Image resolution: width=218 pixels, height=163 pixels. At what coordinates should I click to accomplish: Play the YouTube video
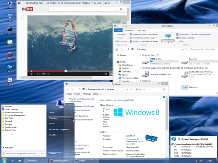32,74
